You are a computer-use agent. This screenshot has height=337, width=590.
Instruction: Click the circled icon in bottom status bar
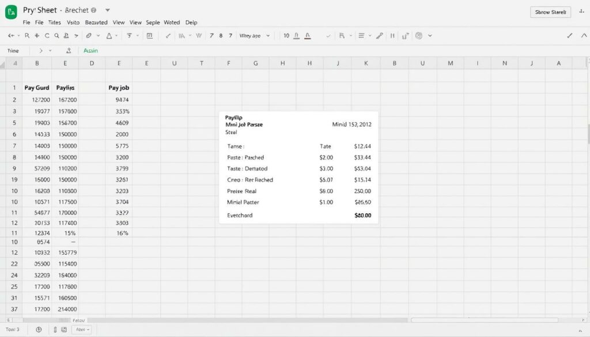39,330
